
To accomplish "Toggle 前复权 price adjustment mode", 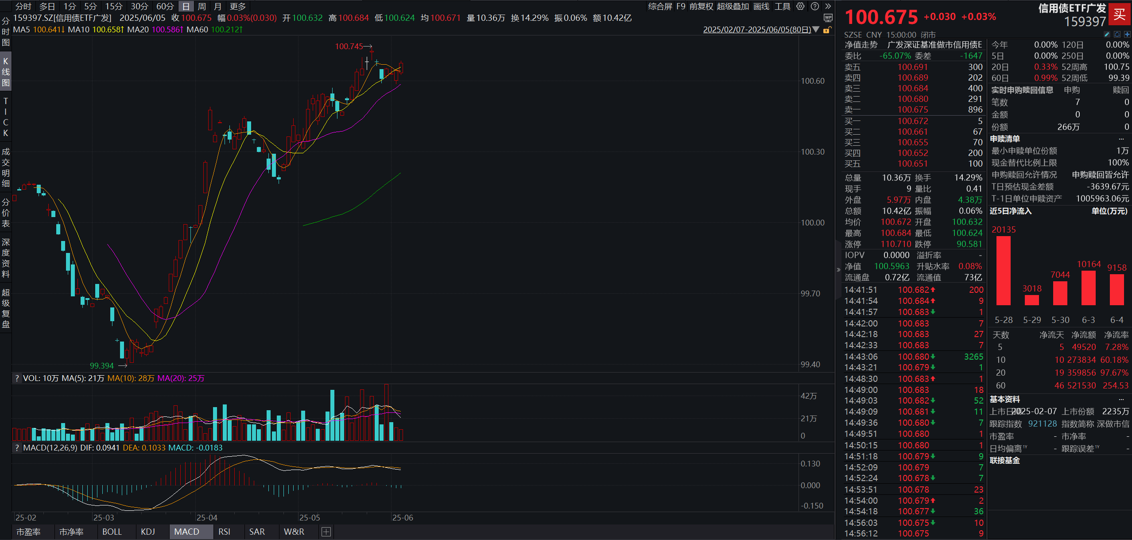I will 701,6.
